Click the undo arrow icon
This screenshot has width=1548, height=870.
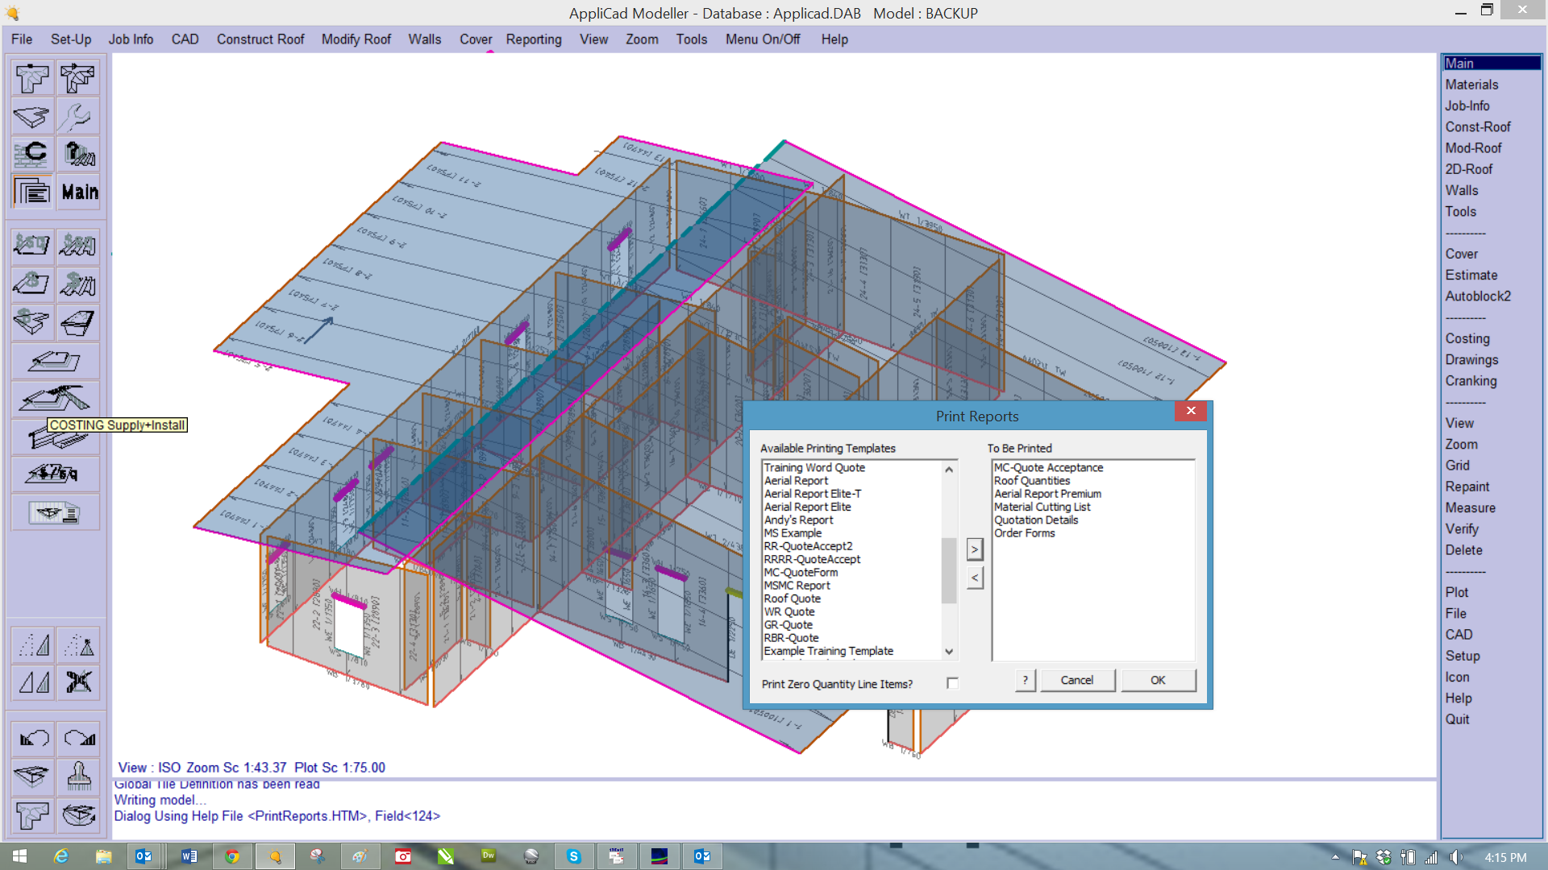click(32, 738)
